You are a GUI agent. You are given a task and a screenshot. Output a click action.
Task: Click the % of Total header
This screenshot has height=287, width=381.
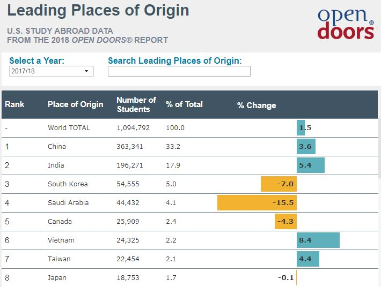[x=184, y=104]
